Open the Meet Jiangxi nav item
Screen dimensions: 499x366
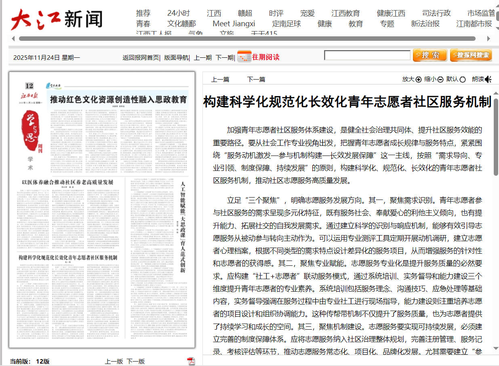[234, 23]
